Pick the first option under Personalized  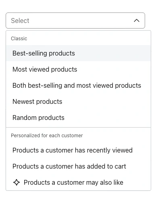point(79,150)
